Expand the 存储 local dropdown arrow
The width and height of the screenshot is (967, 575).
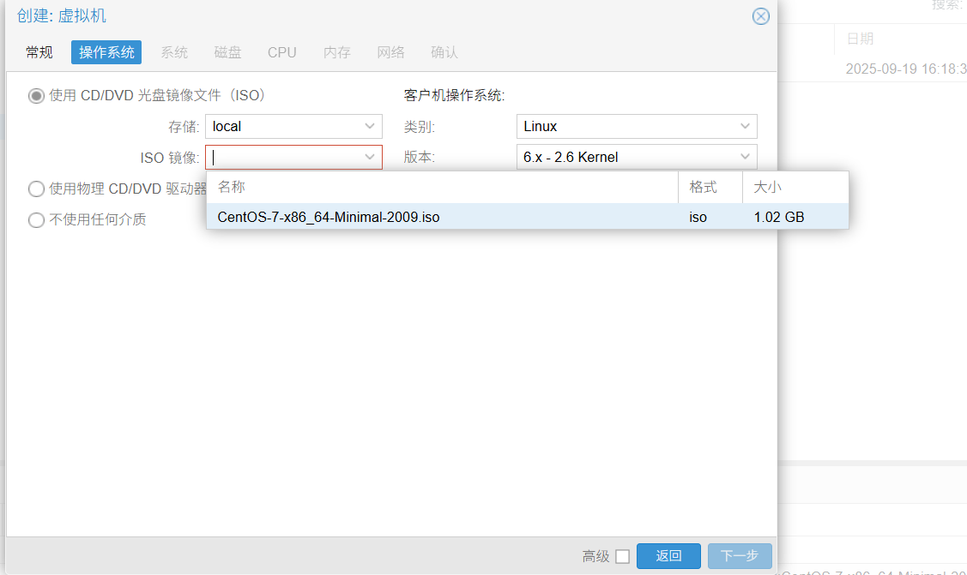(371, 127)
